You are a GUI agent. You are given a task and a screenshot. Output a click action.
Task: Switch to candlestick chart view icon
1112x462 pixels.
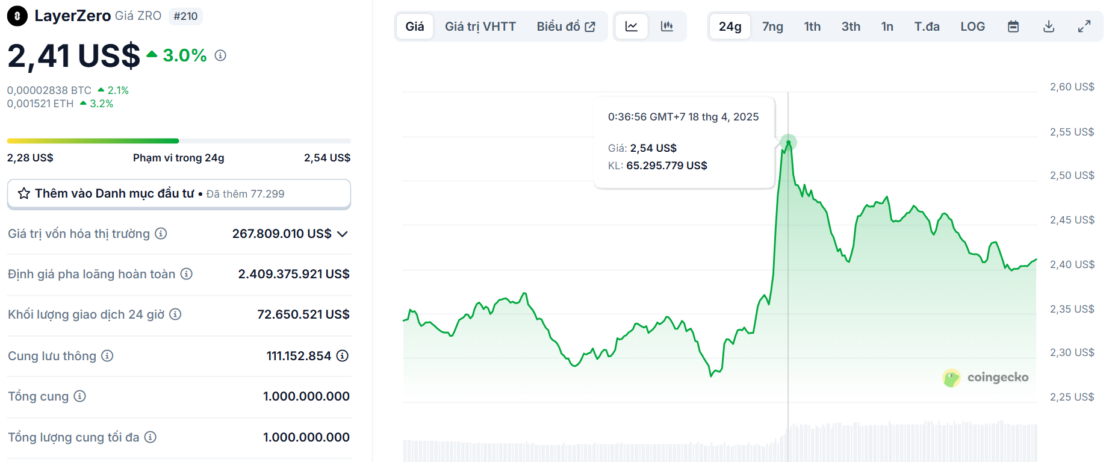(666, 27)
